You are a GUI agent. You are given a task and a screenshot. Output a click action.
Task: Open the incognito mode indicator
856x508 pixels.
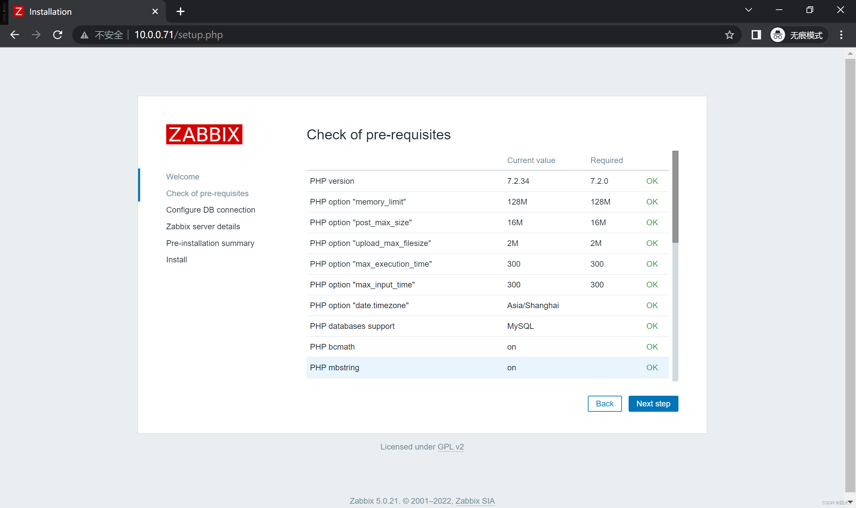coord(799,35)
